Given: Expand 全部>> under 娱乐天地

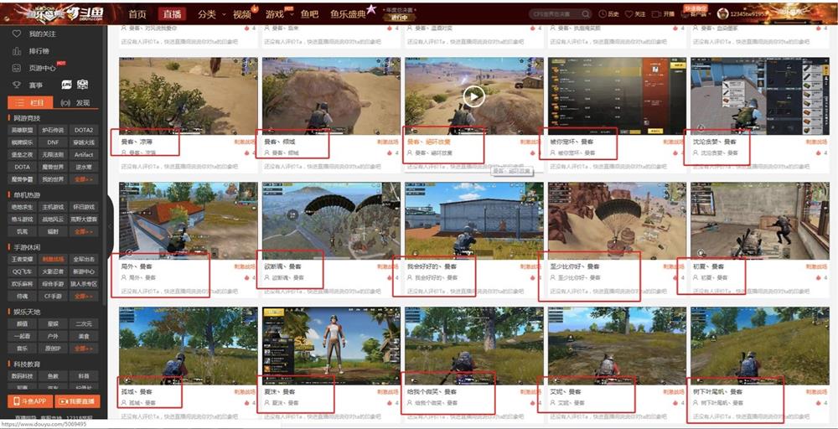Looking at the screenshot, I should [83, 349].
